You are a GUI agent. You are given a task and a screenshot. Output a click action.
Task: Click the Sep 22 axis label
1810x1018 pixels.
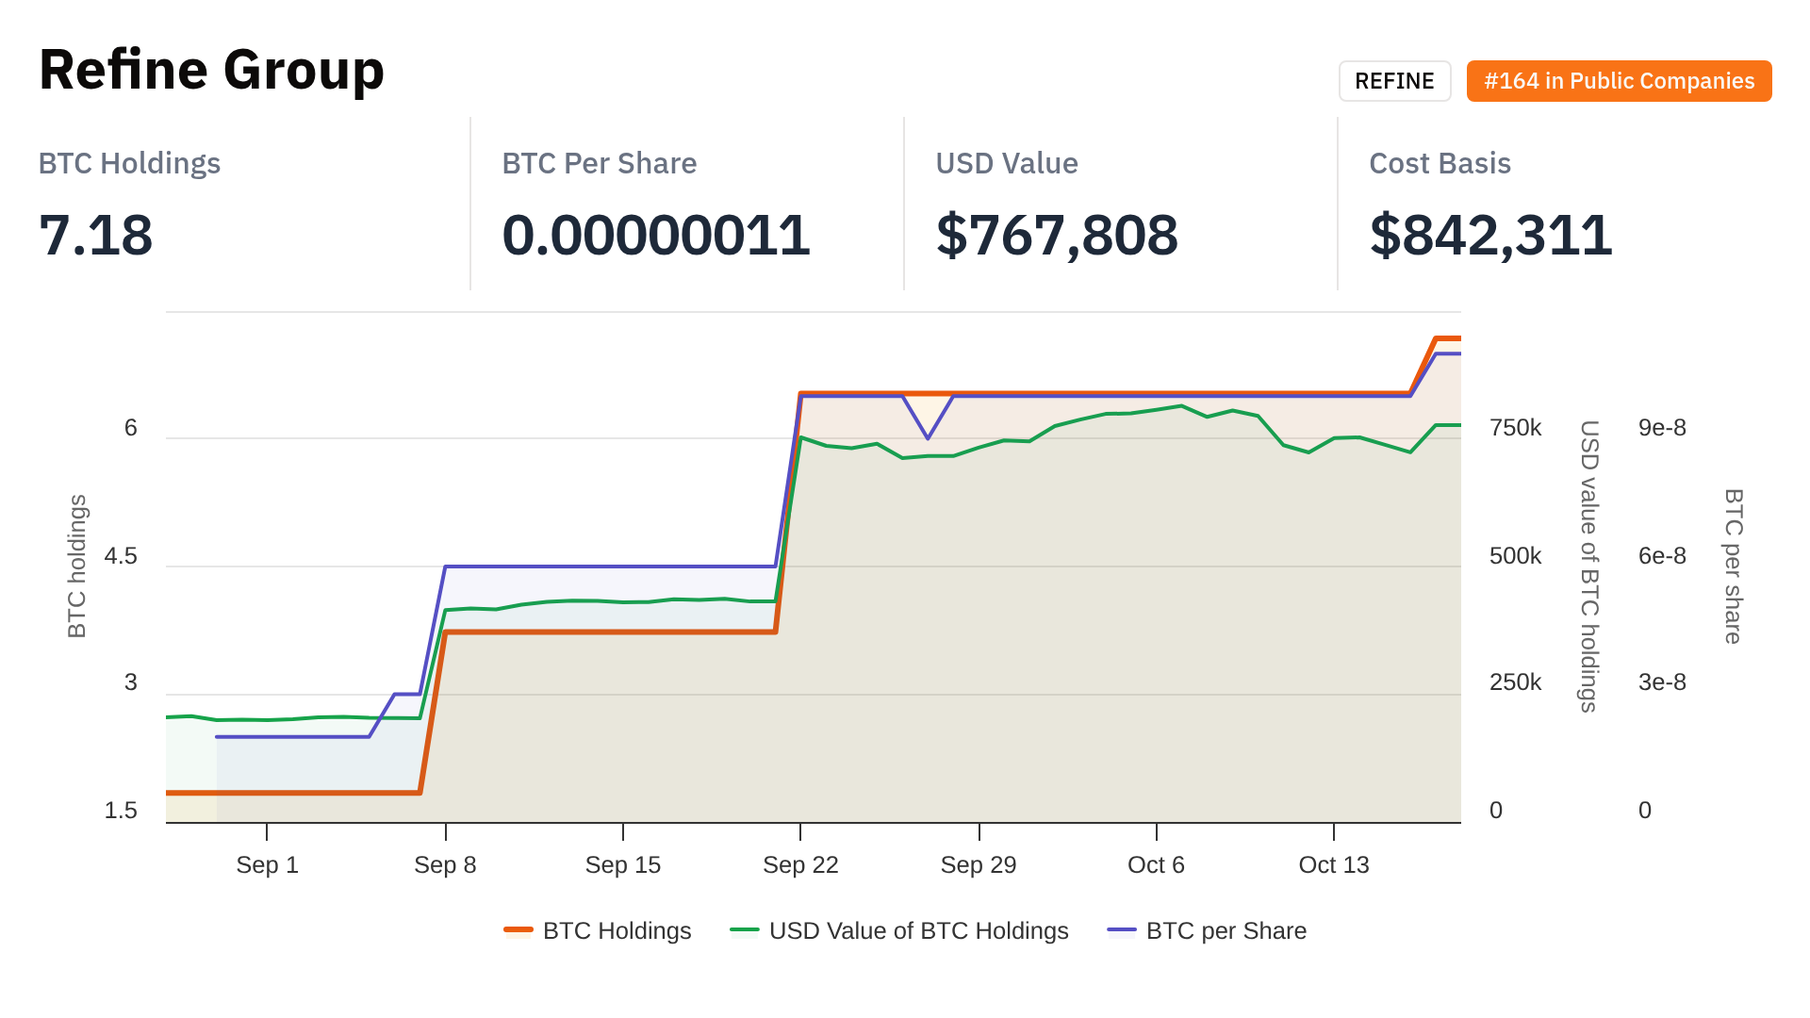coord(800,864)
